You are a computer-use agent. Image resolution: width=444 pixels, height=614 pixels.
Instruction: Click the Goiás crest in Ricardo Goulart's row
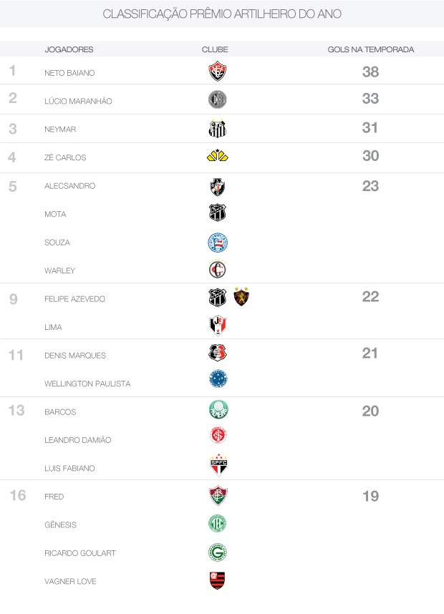click(x=217, y=552)
